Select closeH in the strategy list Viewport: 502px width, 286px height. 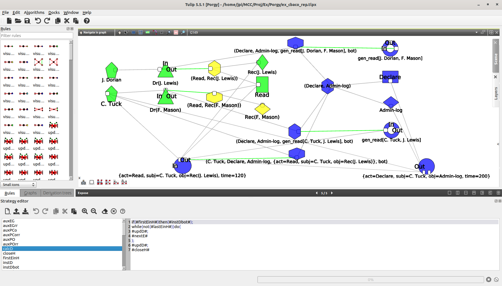click(62, 253)
